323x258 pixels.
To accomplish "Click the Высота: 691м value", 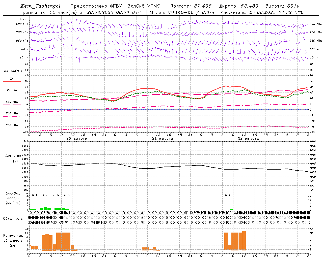I will 282,6.
